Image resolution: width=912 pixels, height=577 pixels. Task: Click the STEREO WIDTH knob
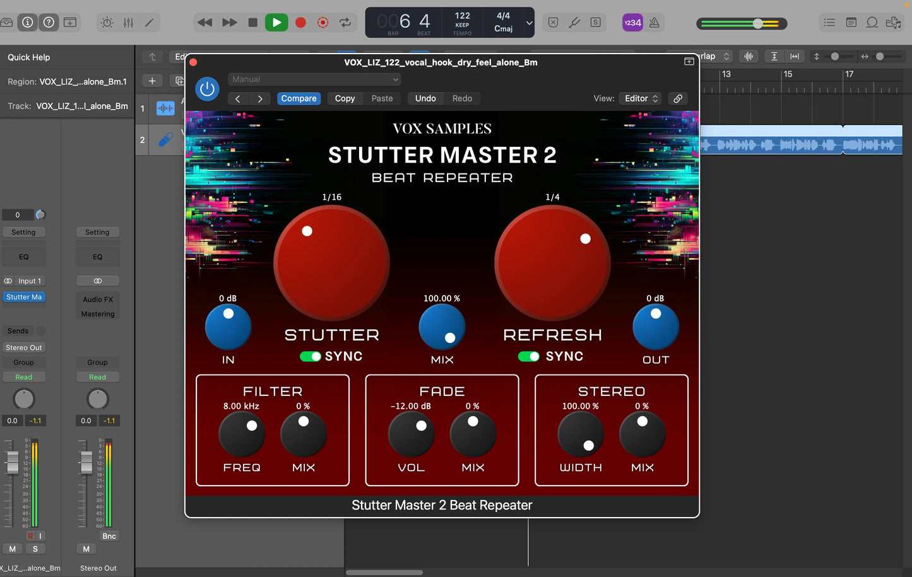tap(581, 434)
